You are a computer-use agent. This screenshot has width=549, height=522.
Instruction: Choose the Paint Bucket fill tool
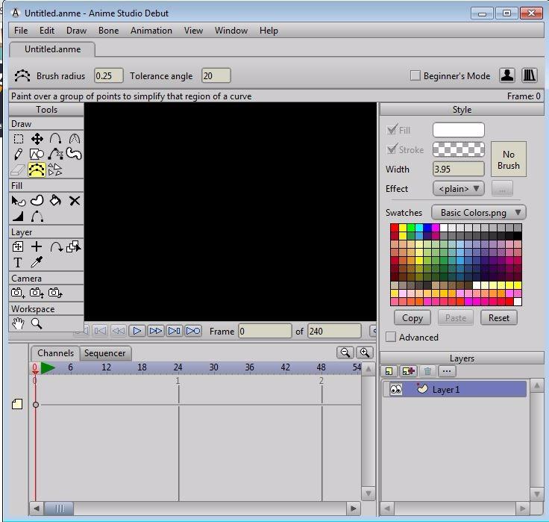point(55,201)
